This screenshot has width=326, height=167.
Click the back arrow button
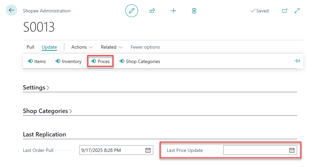[11, 10]
